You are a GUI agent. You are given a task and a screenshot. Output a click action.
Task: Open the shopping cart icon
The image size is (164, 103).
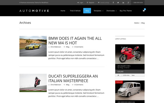tap(144, 11)
